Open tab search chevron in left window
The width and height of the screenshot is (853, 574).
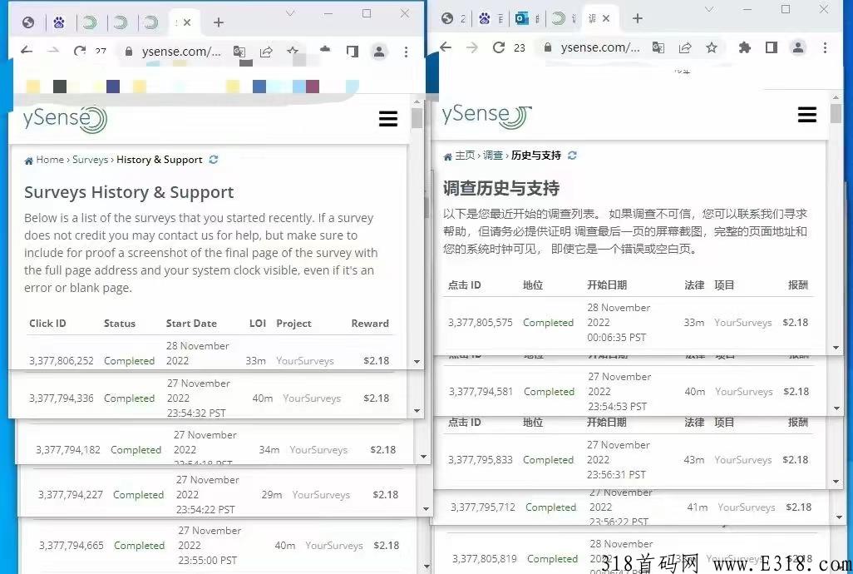coord(290,13)
